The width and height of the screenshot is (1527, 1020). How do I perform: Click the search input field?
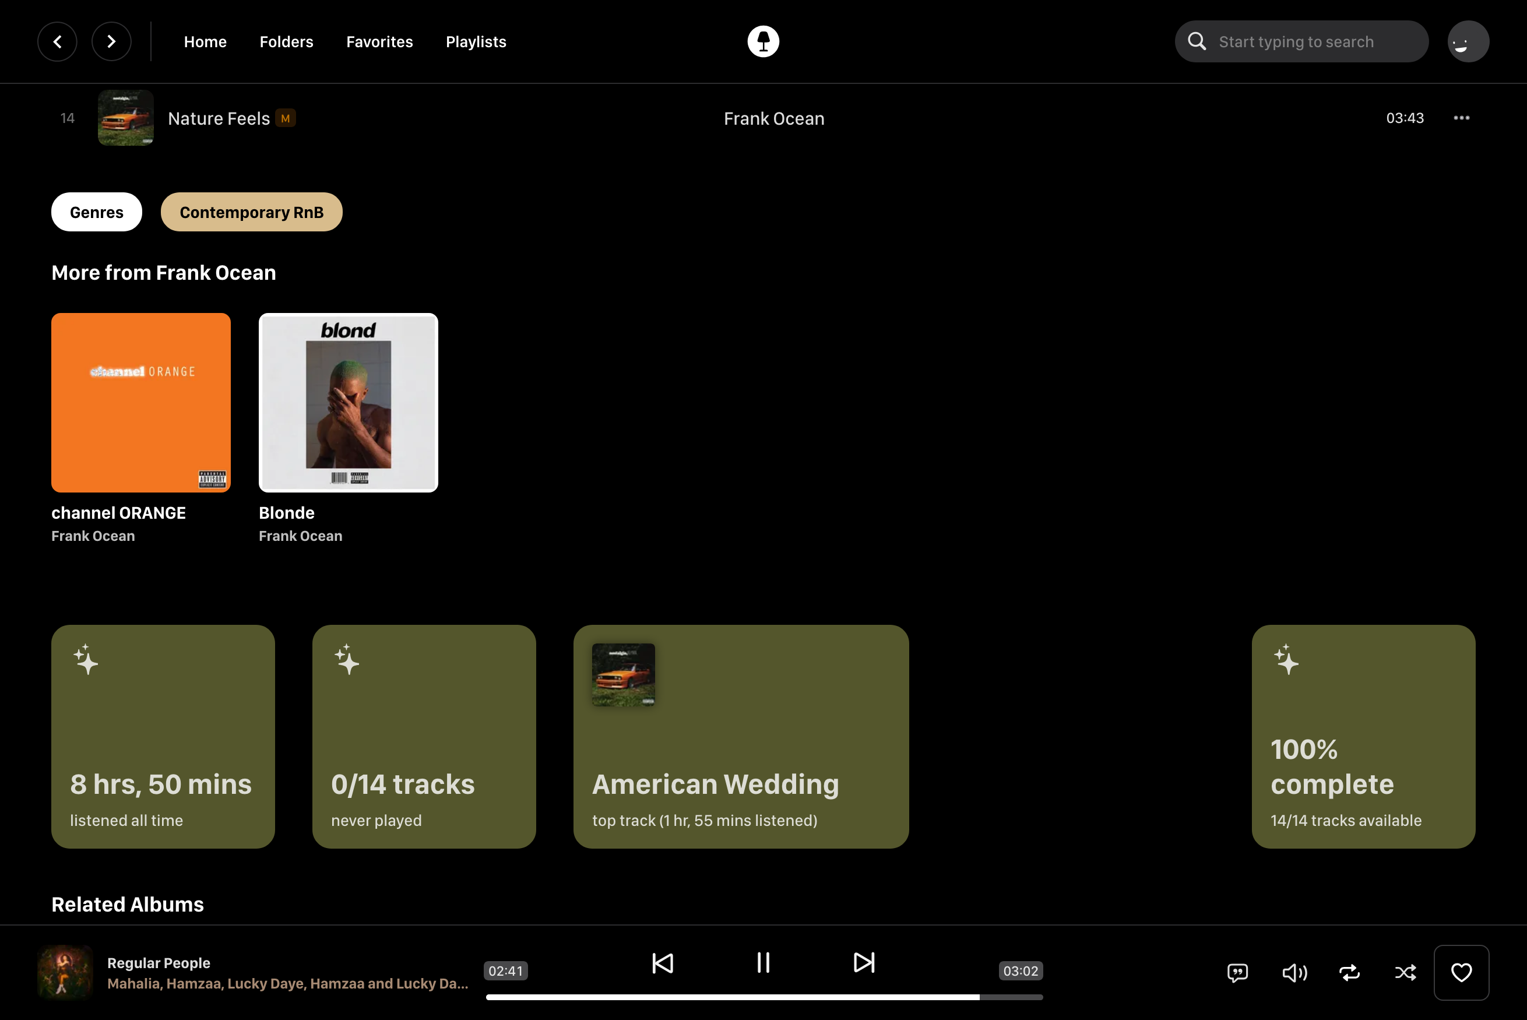tap(1301, 41)
